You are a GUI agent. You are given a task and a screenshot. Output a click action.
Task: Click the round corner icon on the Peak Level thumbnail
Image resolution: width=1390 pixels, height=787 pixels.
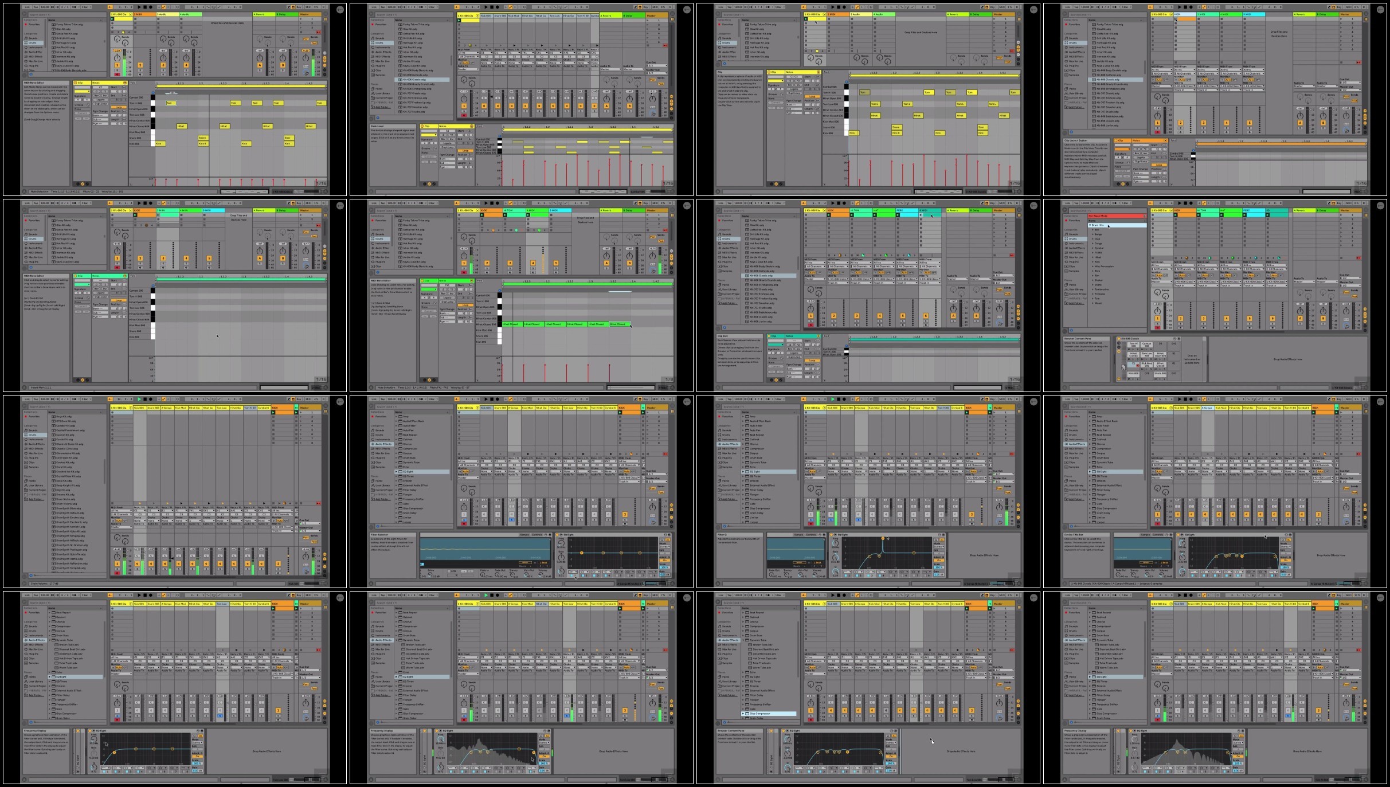pyautogui.click(x=686, y=9)
